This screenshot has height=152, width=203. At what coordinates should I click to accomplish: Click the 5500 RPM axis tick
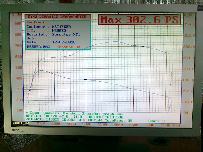(x=102, y=124)
